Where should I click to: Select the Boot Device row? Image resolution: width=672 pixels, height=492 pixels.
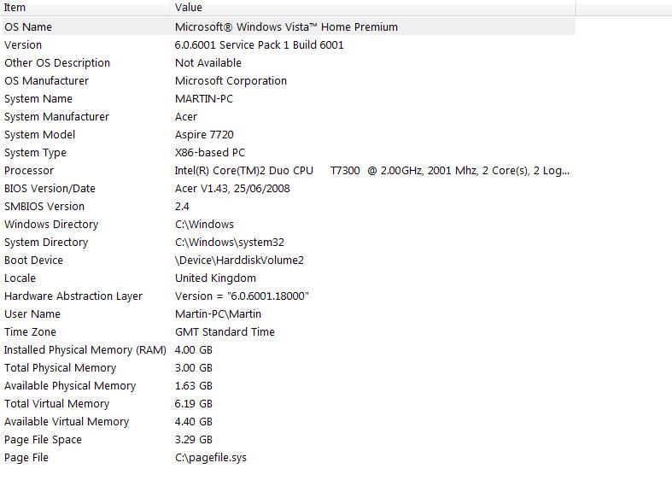tap(288, 261)
